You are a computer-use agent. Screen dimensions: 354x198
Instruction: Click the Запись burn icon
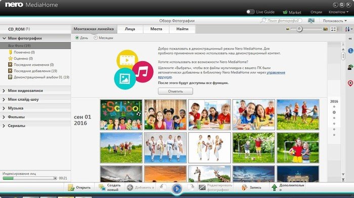244,187
